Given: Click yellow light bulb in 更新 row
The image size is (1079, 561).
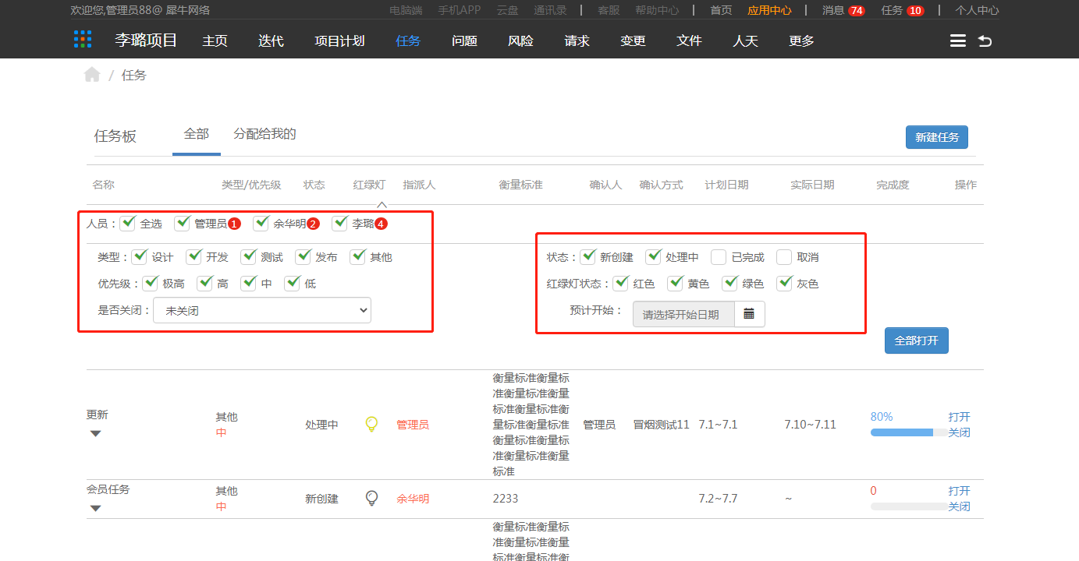Looking at the screenshot, I should (372, 424).
